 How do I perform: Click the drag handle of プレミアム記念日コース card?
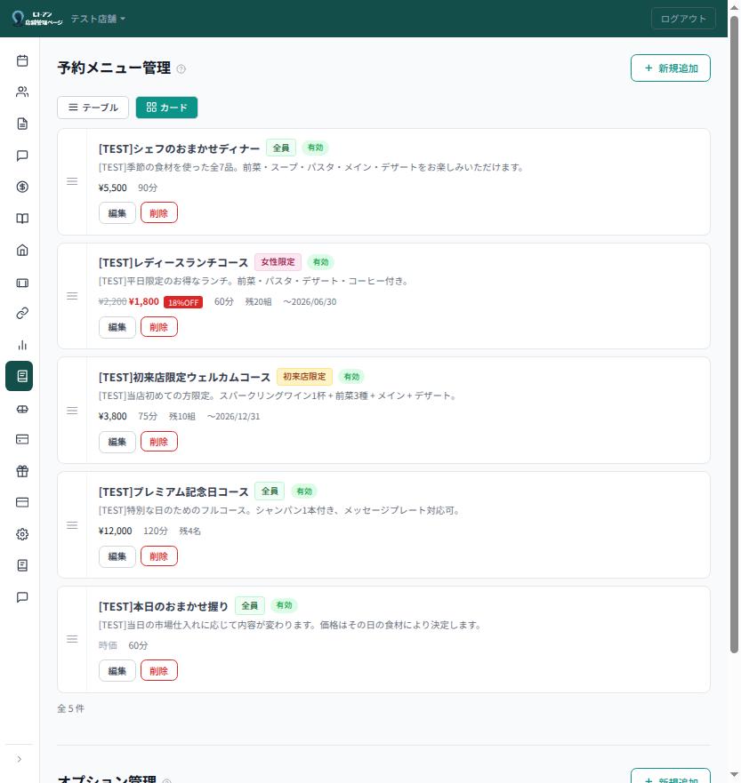[72, 525]
